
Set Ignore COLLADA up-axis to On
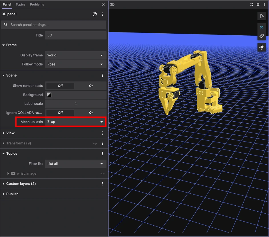[x=91, y=113]
